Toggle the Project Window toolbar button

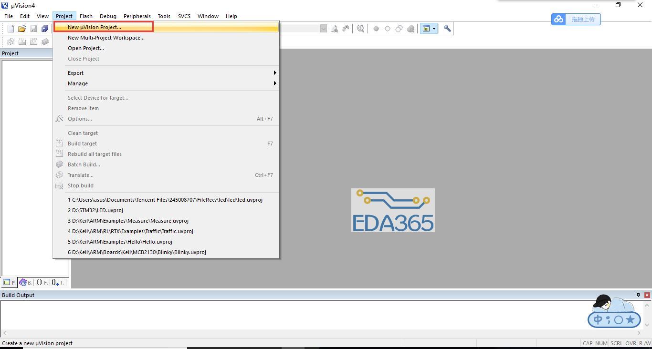pos(426,29)
